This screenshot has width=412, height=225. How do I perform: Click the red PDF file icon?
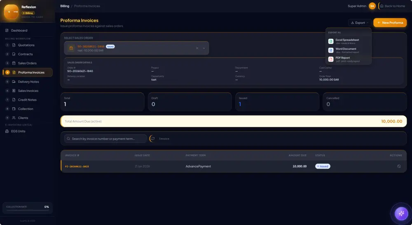[x=331, y=59]
